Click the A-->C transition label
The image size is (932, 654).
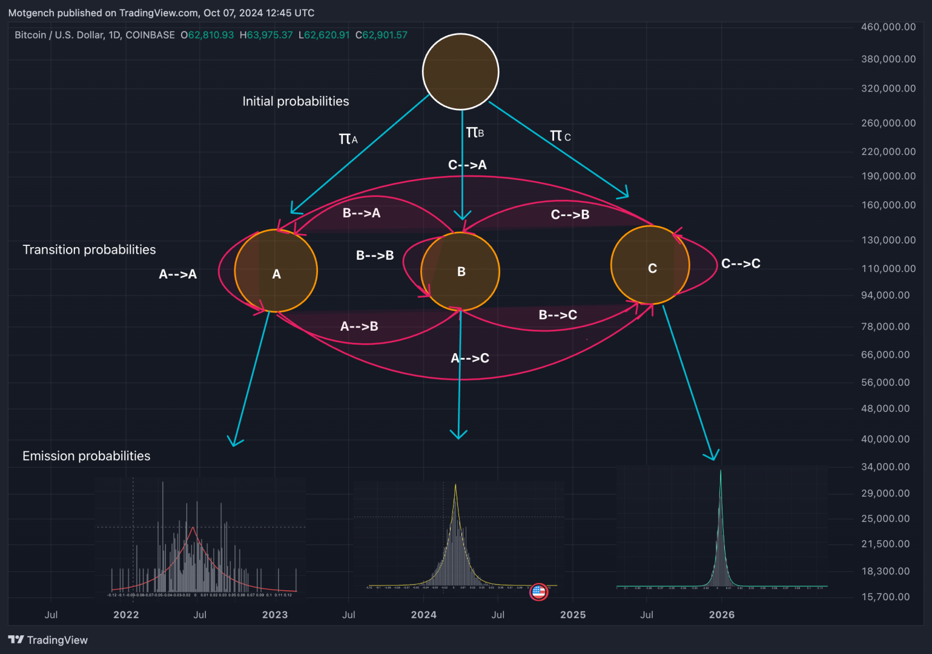pos(470,358)
